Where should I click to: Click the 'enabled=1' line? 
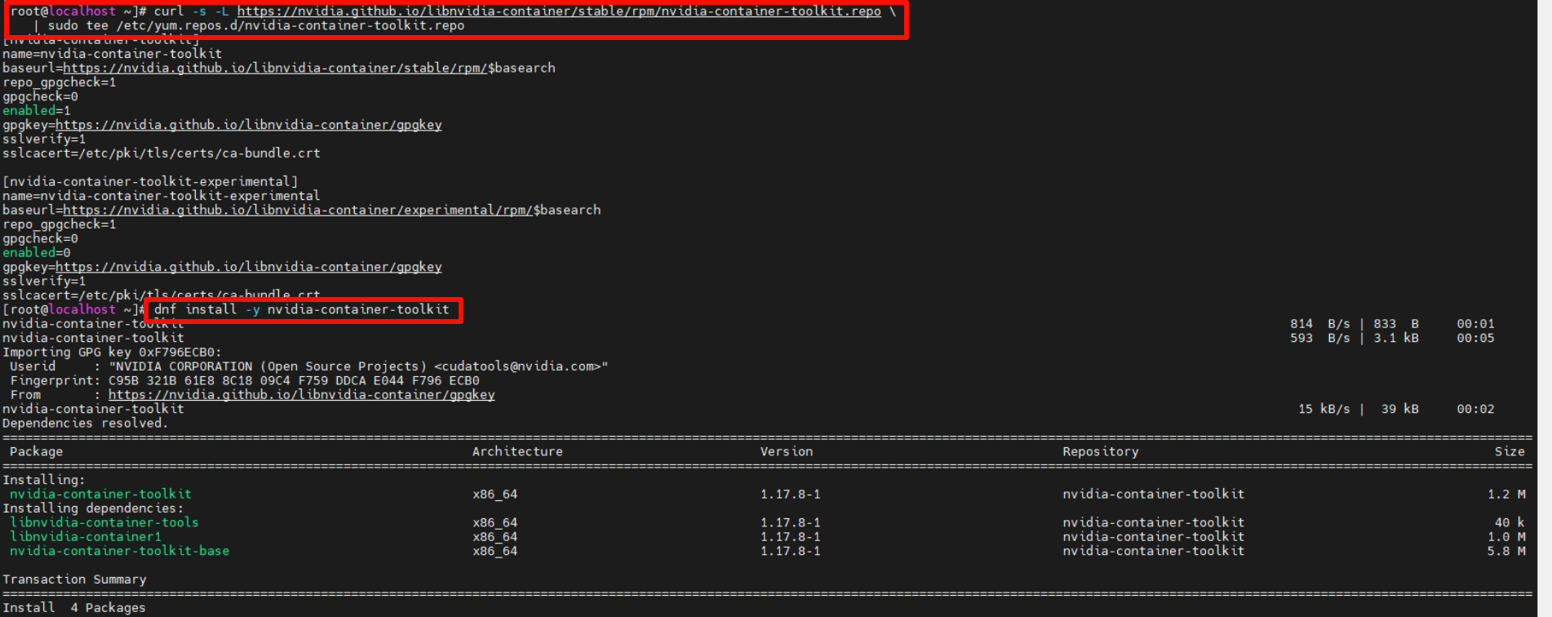[37, 110]
